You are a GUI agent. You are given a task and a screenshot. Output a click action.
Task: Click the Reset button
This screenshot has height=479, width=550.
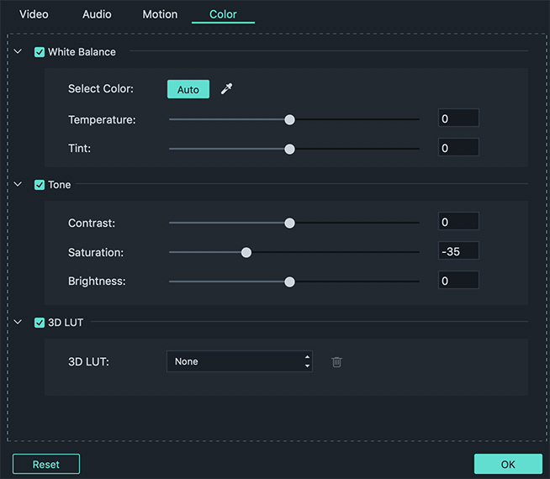[x=46, y=464]
